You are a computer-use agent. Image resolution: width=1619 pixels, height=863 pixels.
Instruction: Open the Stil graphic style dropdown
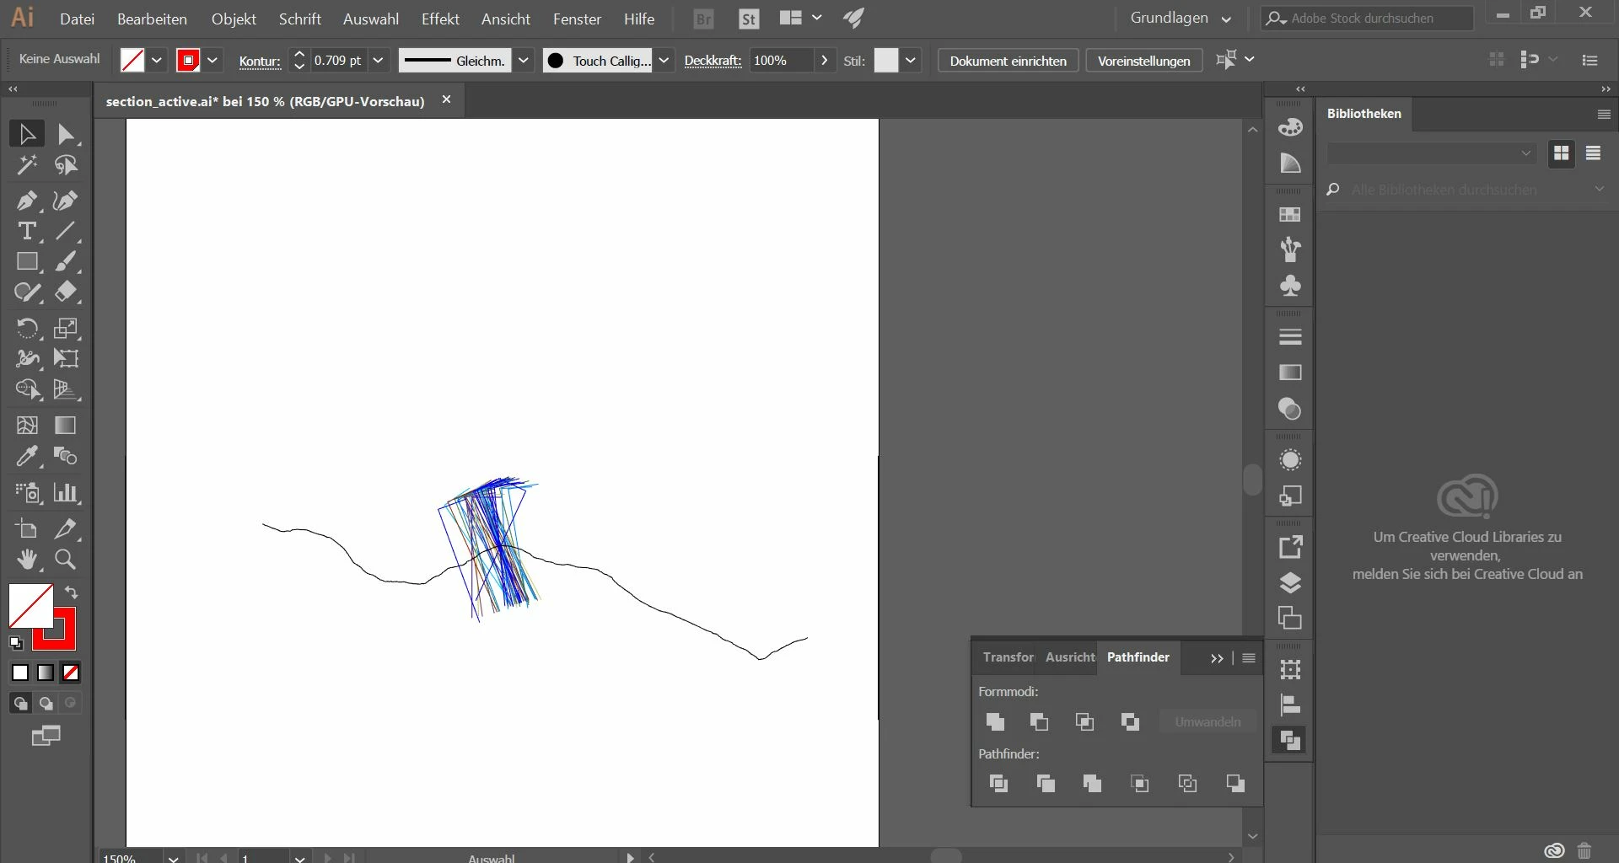pos(911,61)
